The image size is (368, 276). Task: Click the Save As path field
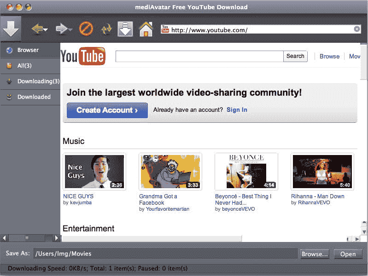pyautogui.click(x=165, y=254)
